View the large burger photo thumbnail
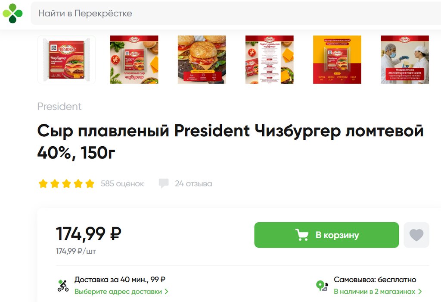The height and width of the screenshot is (302, 441). pyautogui.click(x=202, y=60)
